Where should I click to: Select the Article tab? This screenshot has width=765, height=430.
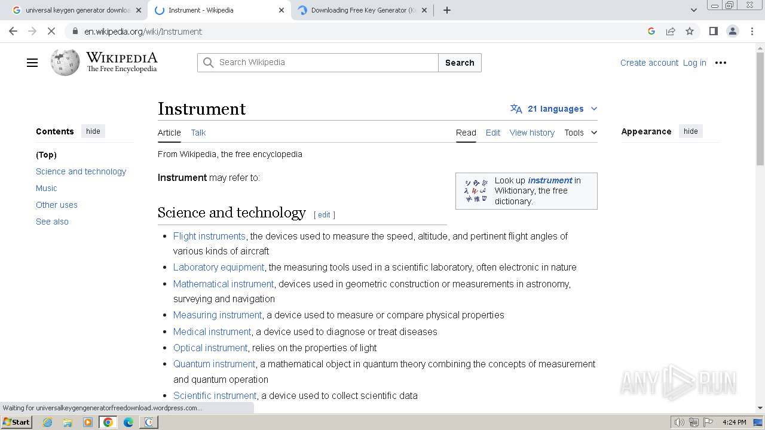click(x=169, y=133)
